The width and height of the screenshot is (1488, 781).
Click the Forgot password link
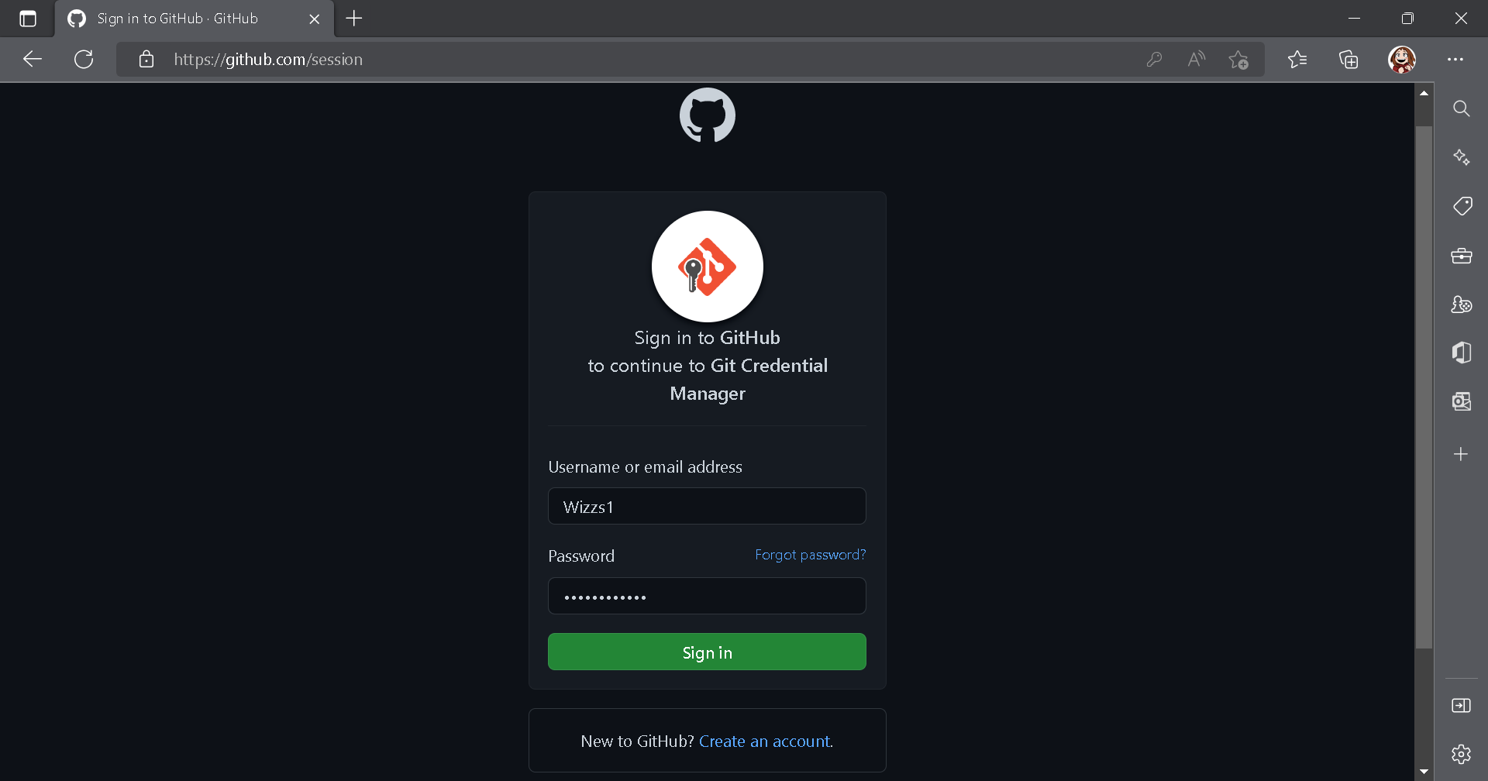tap(810, 555)
